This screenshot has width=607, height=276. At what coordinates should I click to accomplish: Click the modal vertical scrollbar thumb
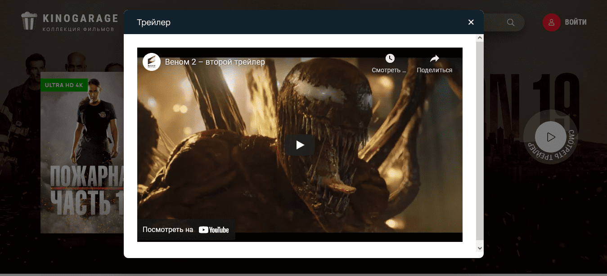pos(480,141)
